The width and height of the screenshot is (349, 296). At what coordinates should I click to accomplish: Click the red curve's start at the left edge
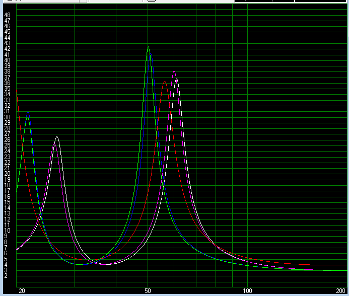[17, 92]
